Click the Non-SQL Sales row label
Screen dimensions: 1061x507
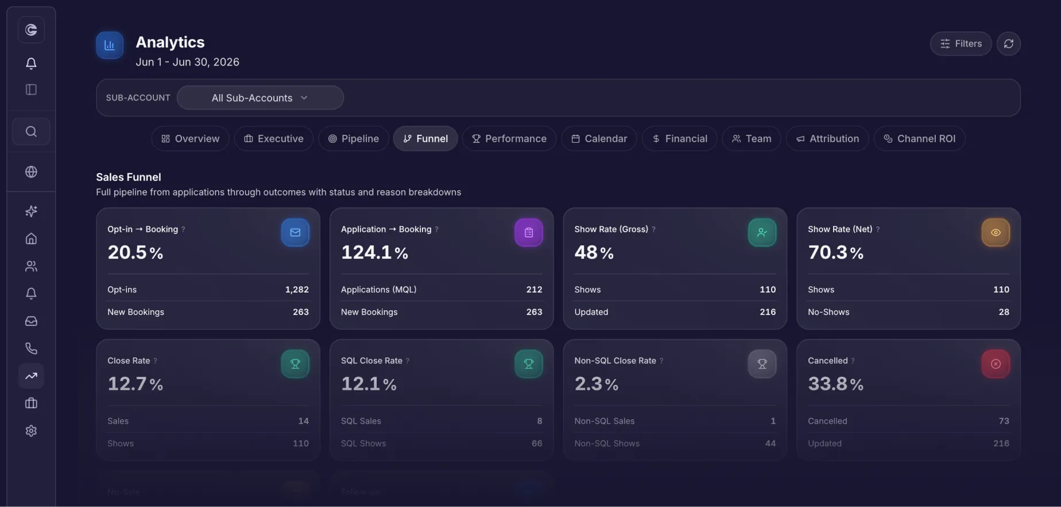pos(605,421)
